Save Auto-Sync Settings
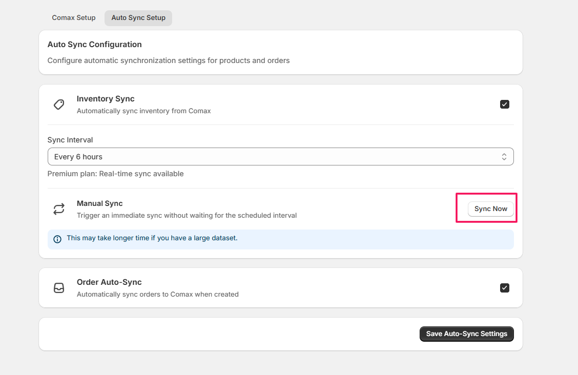The width and height of the screenshot is (578, 375). [x=466, y=334]
